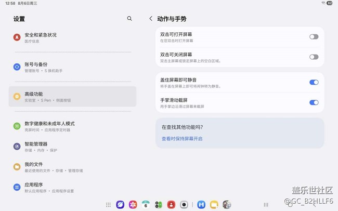Disable 盖住屏幕即可静音 switch
The width and height of the screenshot is (338, 211).
314,82
